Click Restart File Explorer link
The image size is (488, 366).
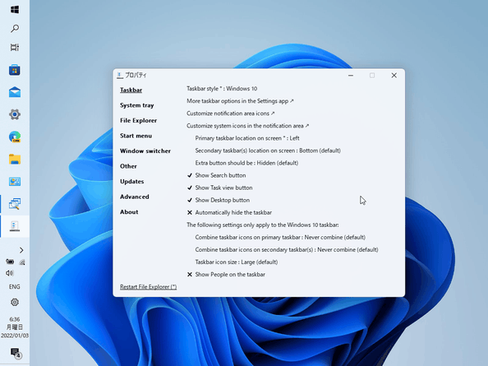[x=149, y=287]
